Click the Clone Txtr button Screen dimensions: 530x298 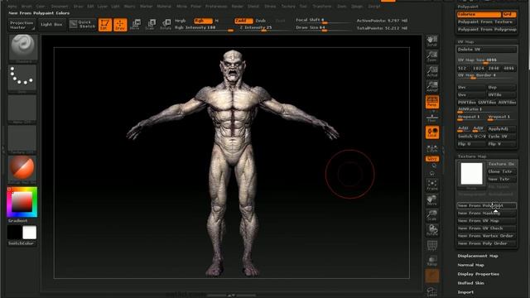(502, 171)
